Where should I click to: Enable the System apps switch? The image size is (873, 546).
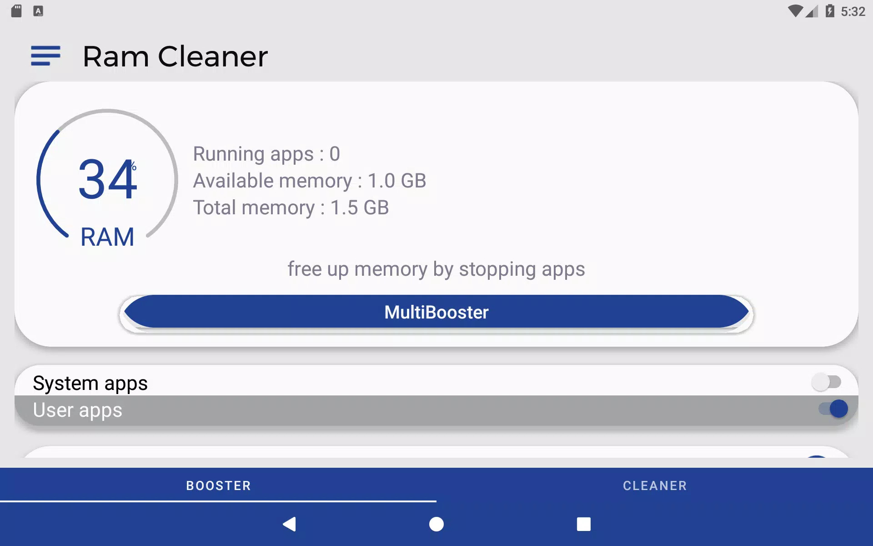(x=827, y=382)
